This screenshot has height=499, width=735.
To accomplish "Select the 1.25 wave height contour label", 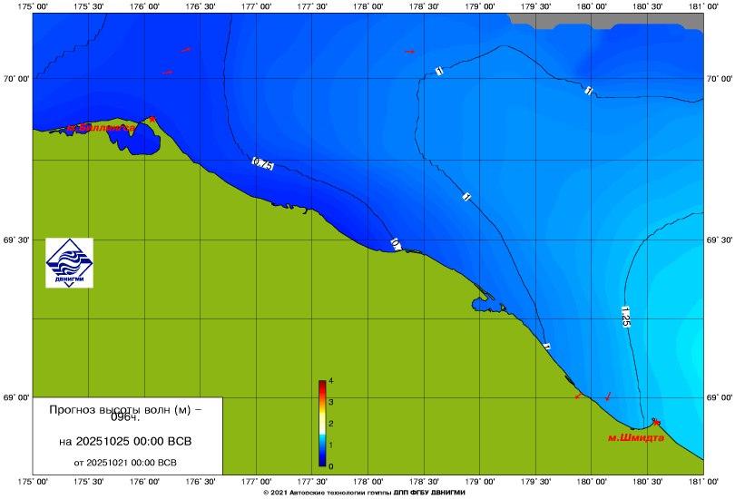I will [x=625, y=316].
